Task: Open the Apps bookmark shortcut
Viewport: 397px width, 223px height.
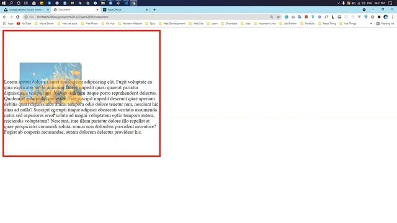Action: pos(8,24)
